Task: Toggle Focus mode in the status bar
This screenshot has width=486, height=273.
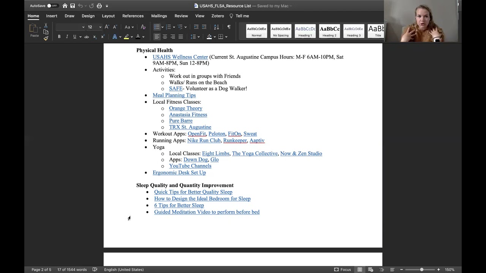Action: (x=342, y=270)
